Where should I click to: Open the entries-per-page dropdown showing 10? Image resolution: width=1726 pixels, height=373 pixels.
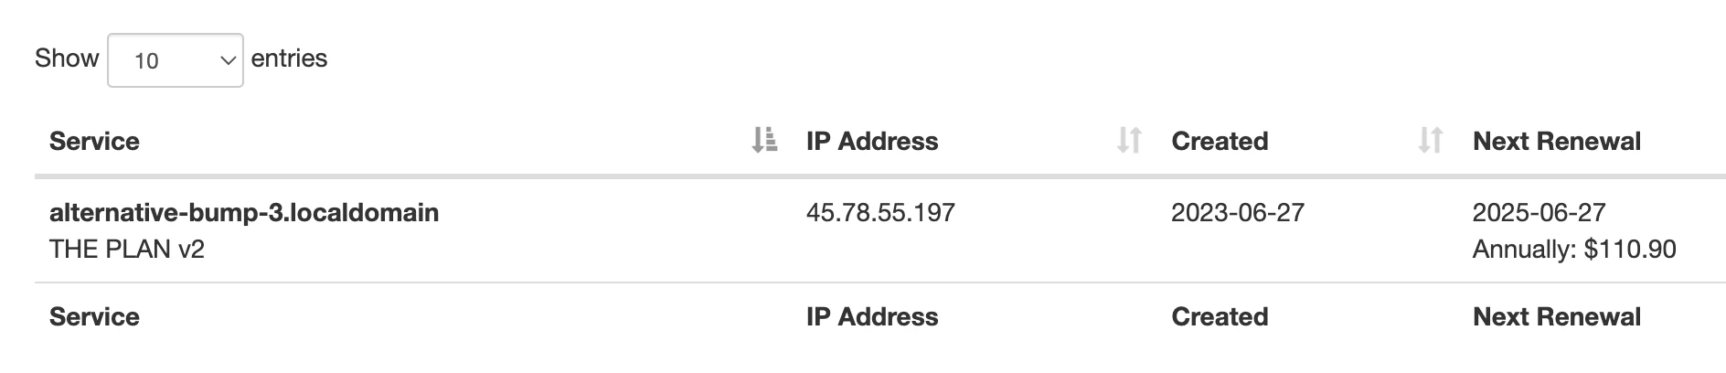175,60
